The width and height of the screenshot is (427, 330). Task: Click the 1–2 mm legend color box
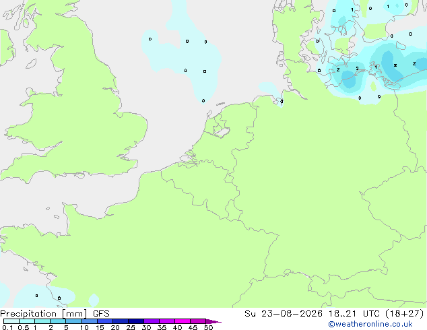pos(42,321)
